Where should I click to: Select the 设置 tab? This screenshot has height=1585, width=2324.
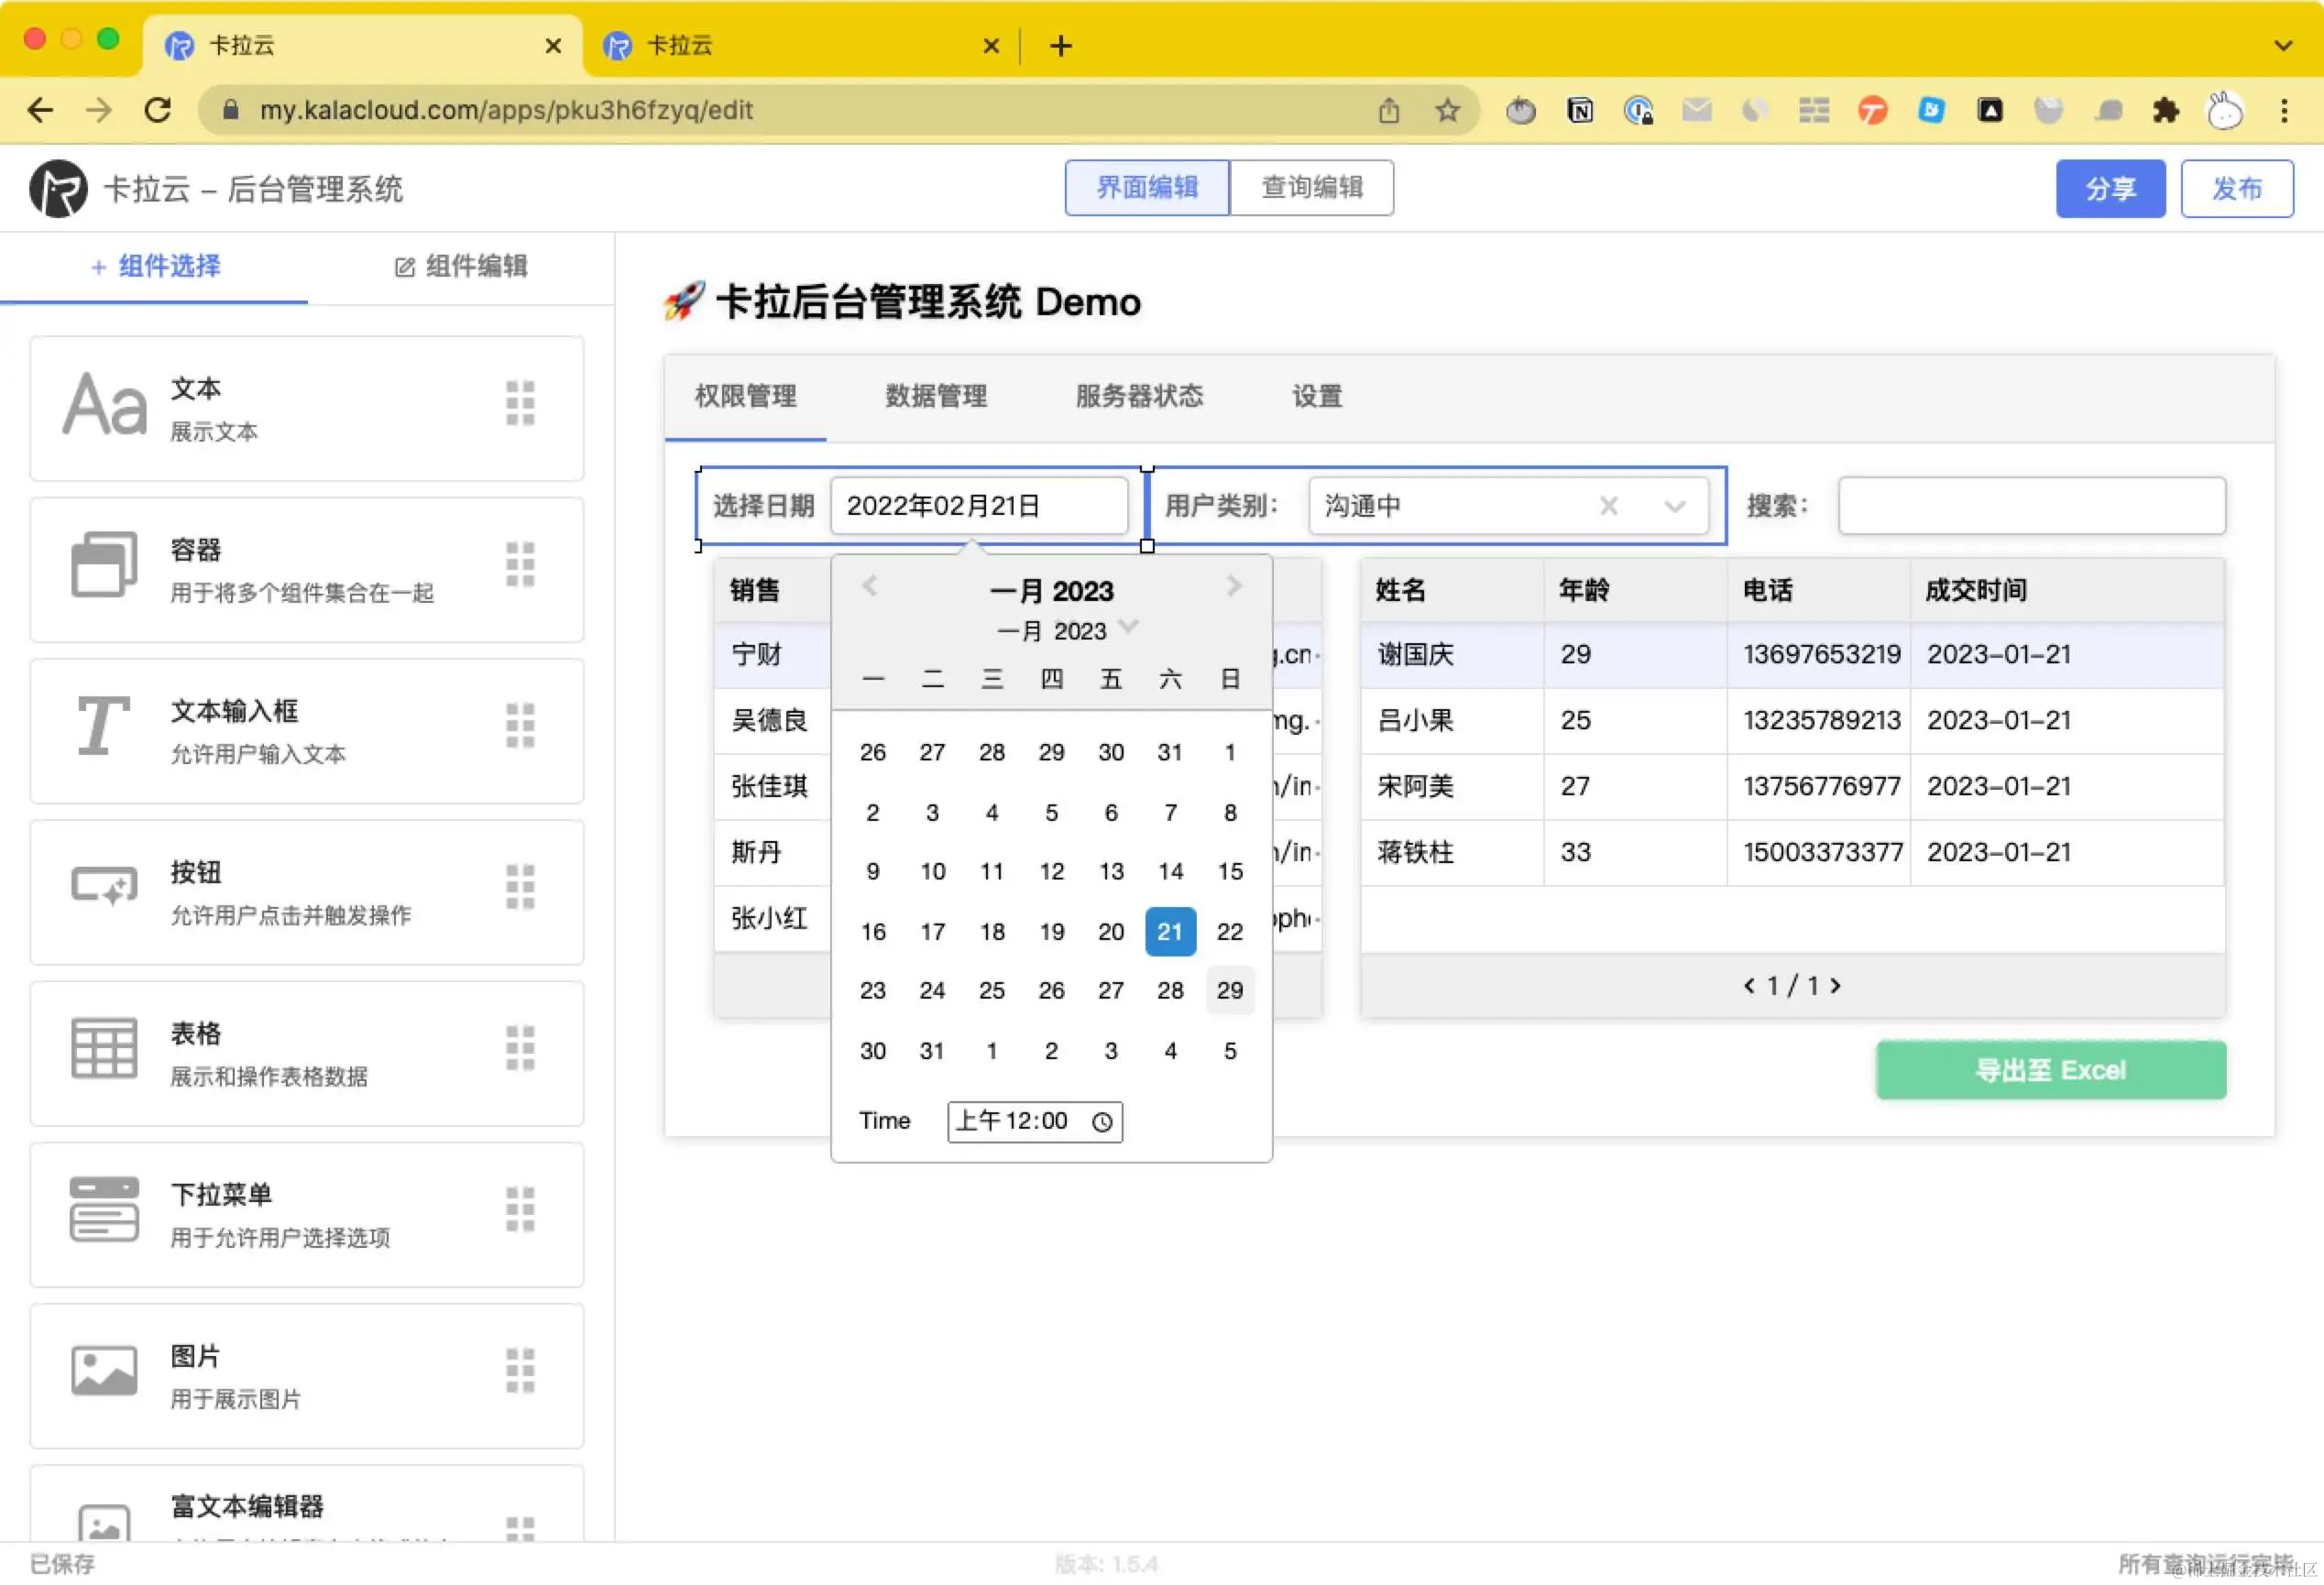click(x=1316, y=396)
